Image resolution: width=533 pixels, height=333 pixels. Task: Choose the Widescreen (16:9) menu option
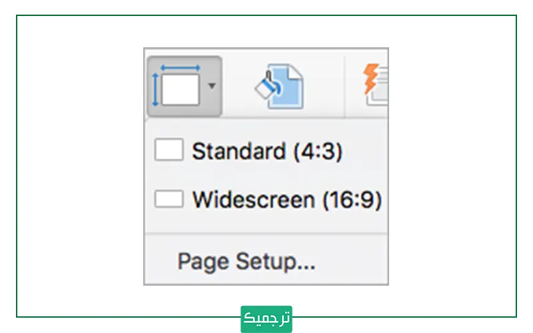(x=266, y=199)
